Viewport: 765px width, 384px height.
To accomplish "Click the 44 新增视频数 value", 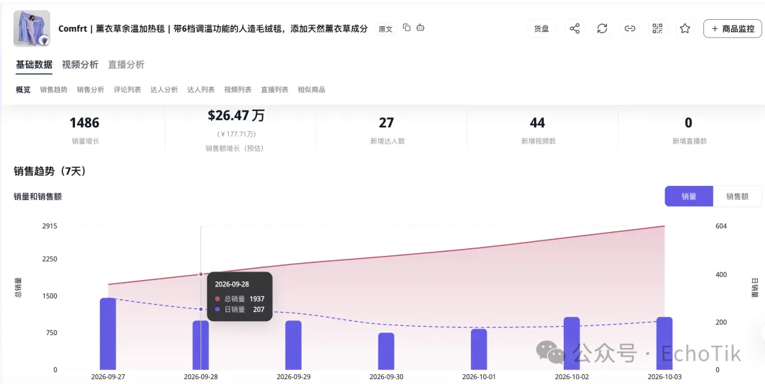I will pos(538,123).
